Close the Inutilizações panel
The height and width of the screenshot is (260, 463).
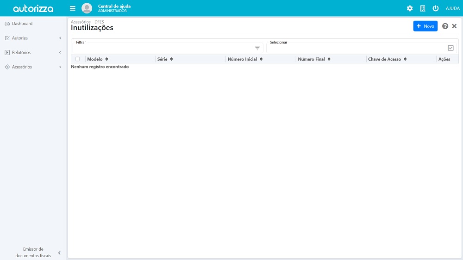454,26
